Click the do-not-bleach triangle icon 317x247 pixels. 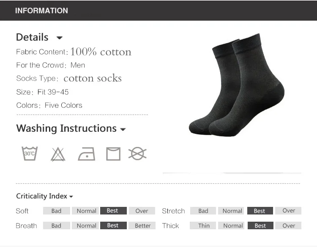click(x=58, y=155)
